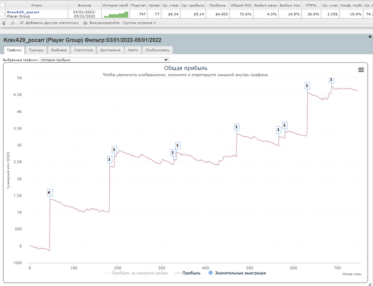Toggle the Прибыль за минусом рейка legend series
The height and width of the screenshot is (286, 373).
[136, 273]
